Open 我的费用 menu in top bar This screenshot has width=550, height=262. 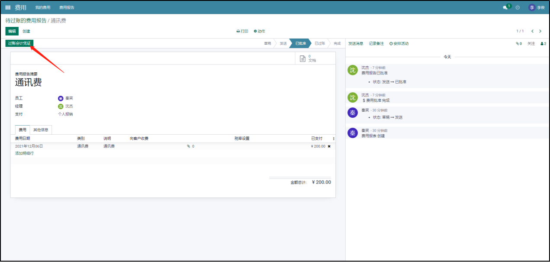coord(43,8)
